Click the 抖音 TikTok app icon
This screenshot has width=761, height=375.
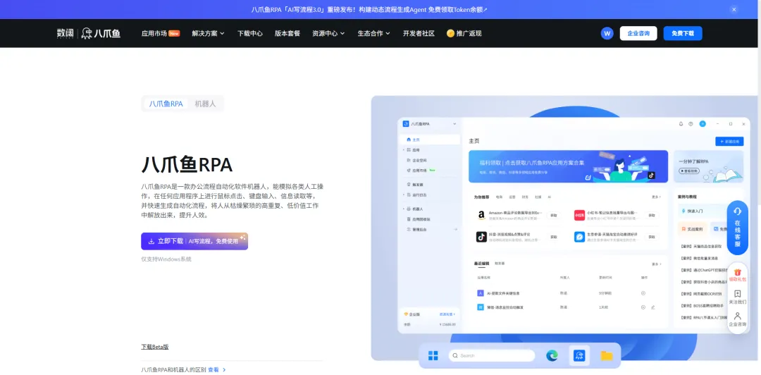point(481,237)
